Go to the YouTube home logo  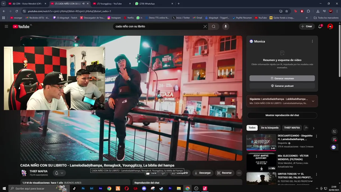click(21, 26)
